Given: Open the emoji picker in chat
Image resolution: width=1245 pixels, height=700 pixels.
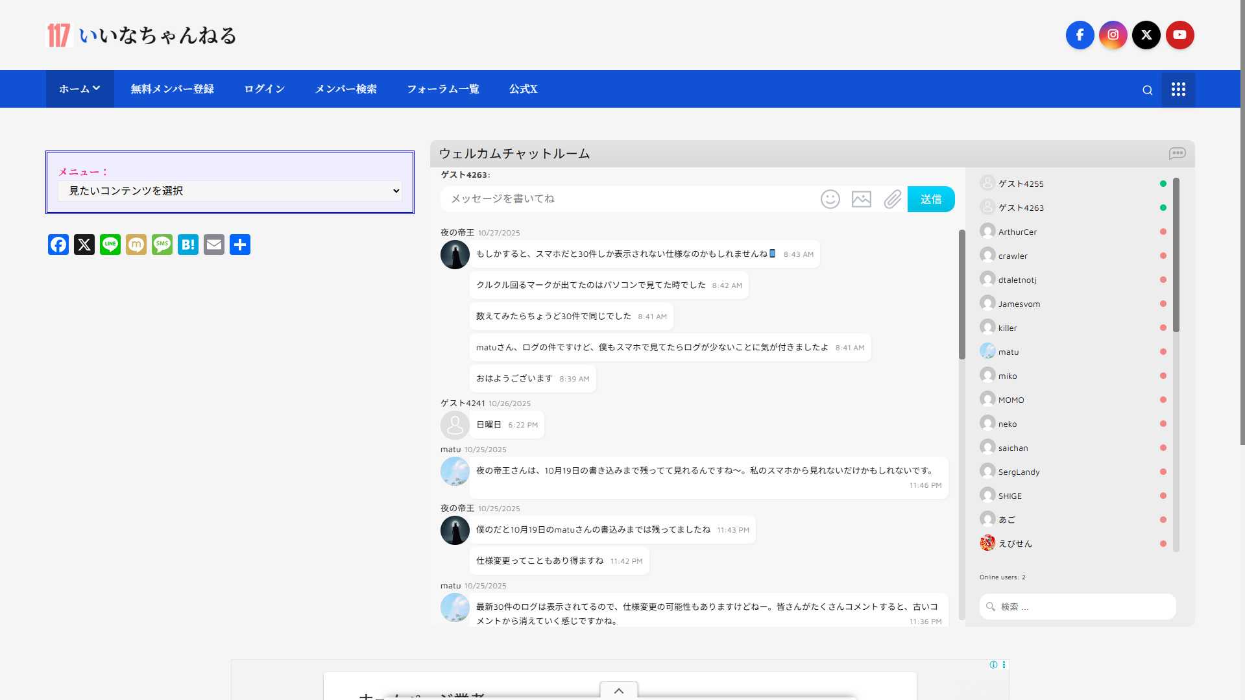Looking at the screenshot, I should (830, 199).
